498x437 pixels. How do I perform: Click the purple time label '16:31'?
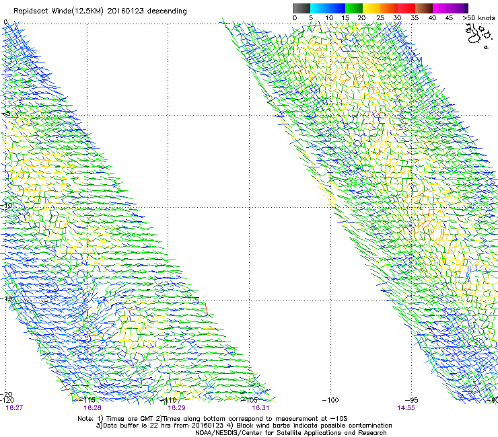point(260,408)
